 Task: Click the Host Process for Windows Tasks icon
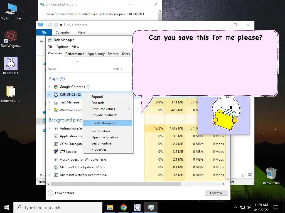coord(56,159)
